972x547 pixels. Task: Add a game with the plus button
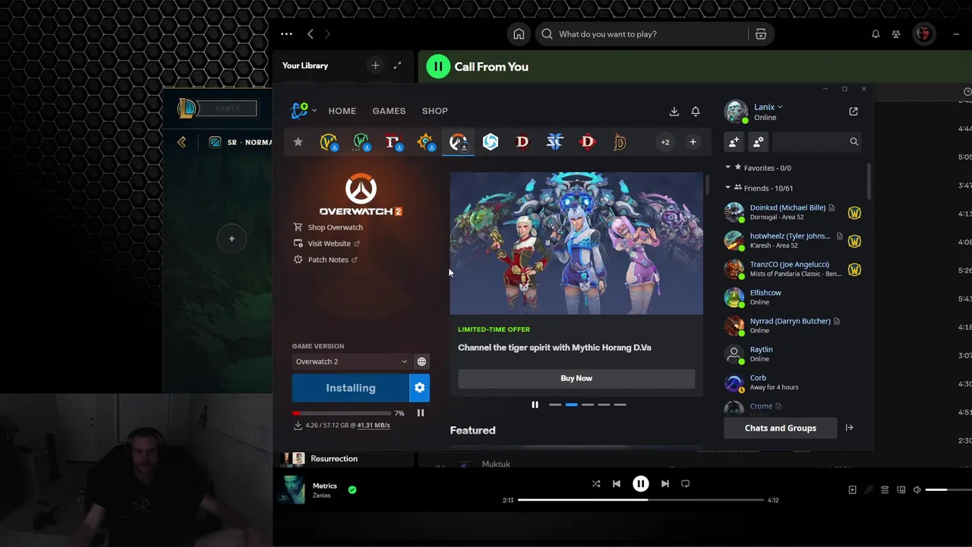point(693,142)
